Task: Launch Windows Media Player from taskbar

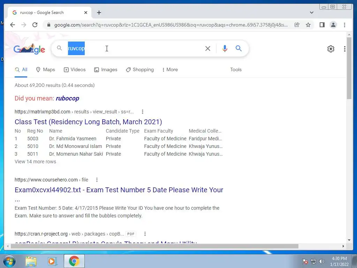Action: (52, 261)
